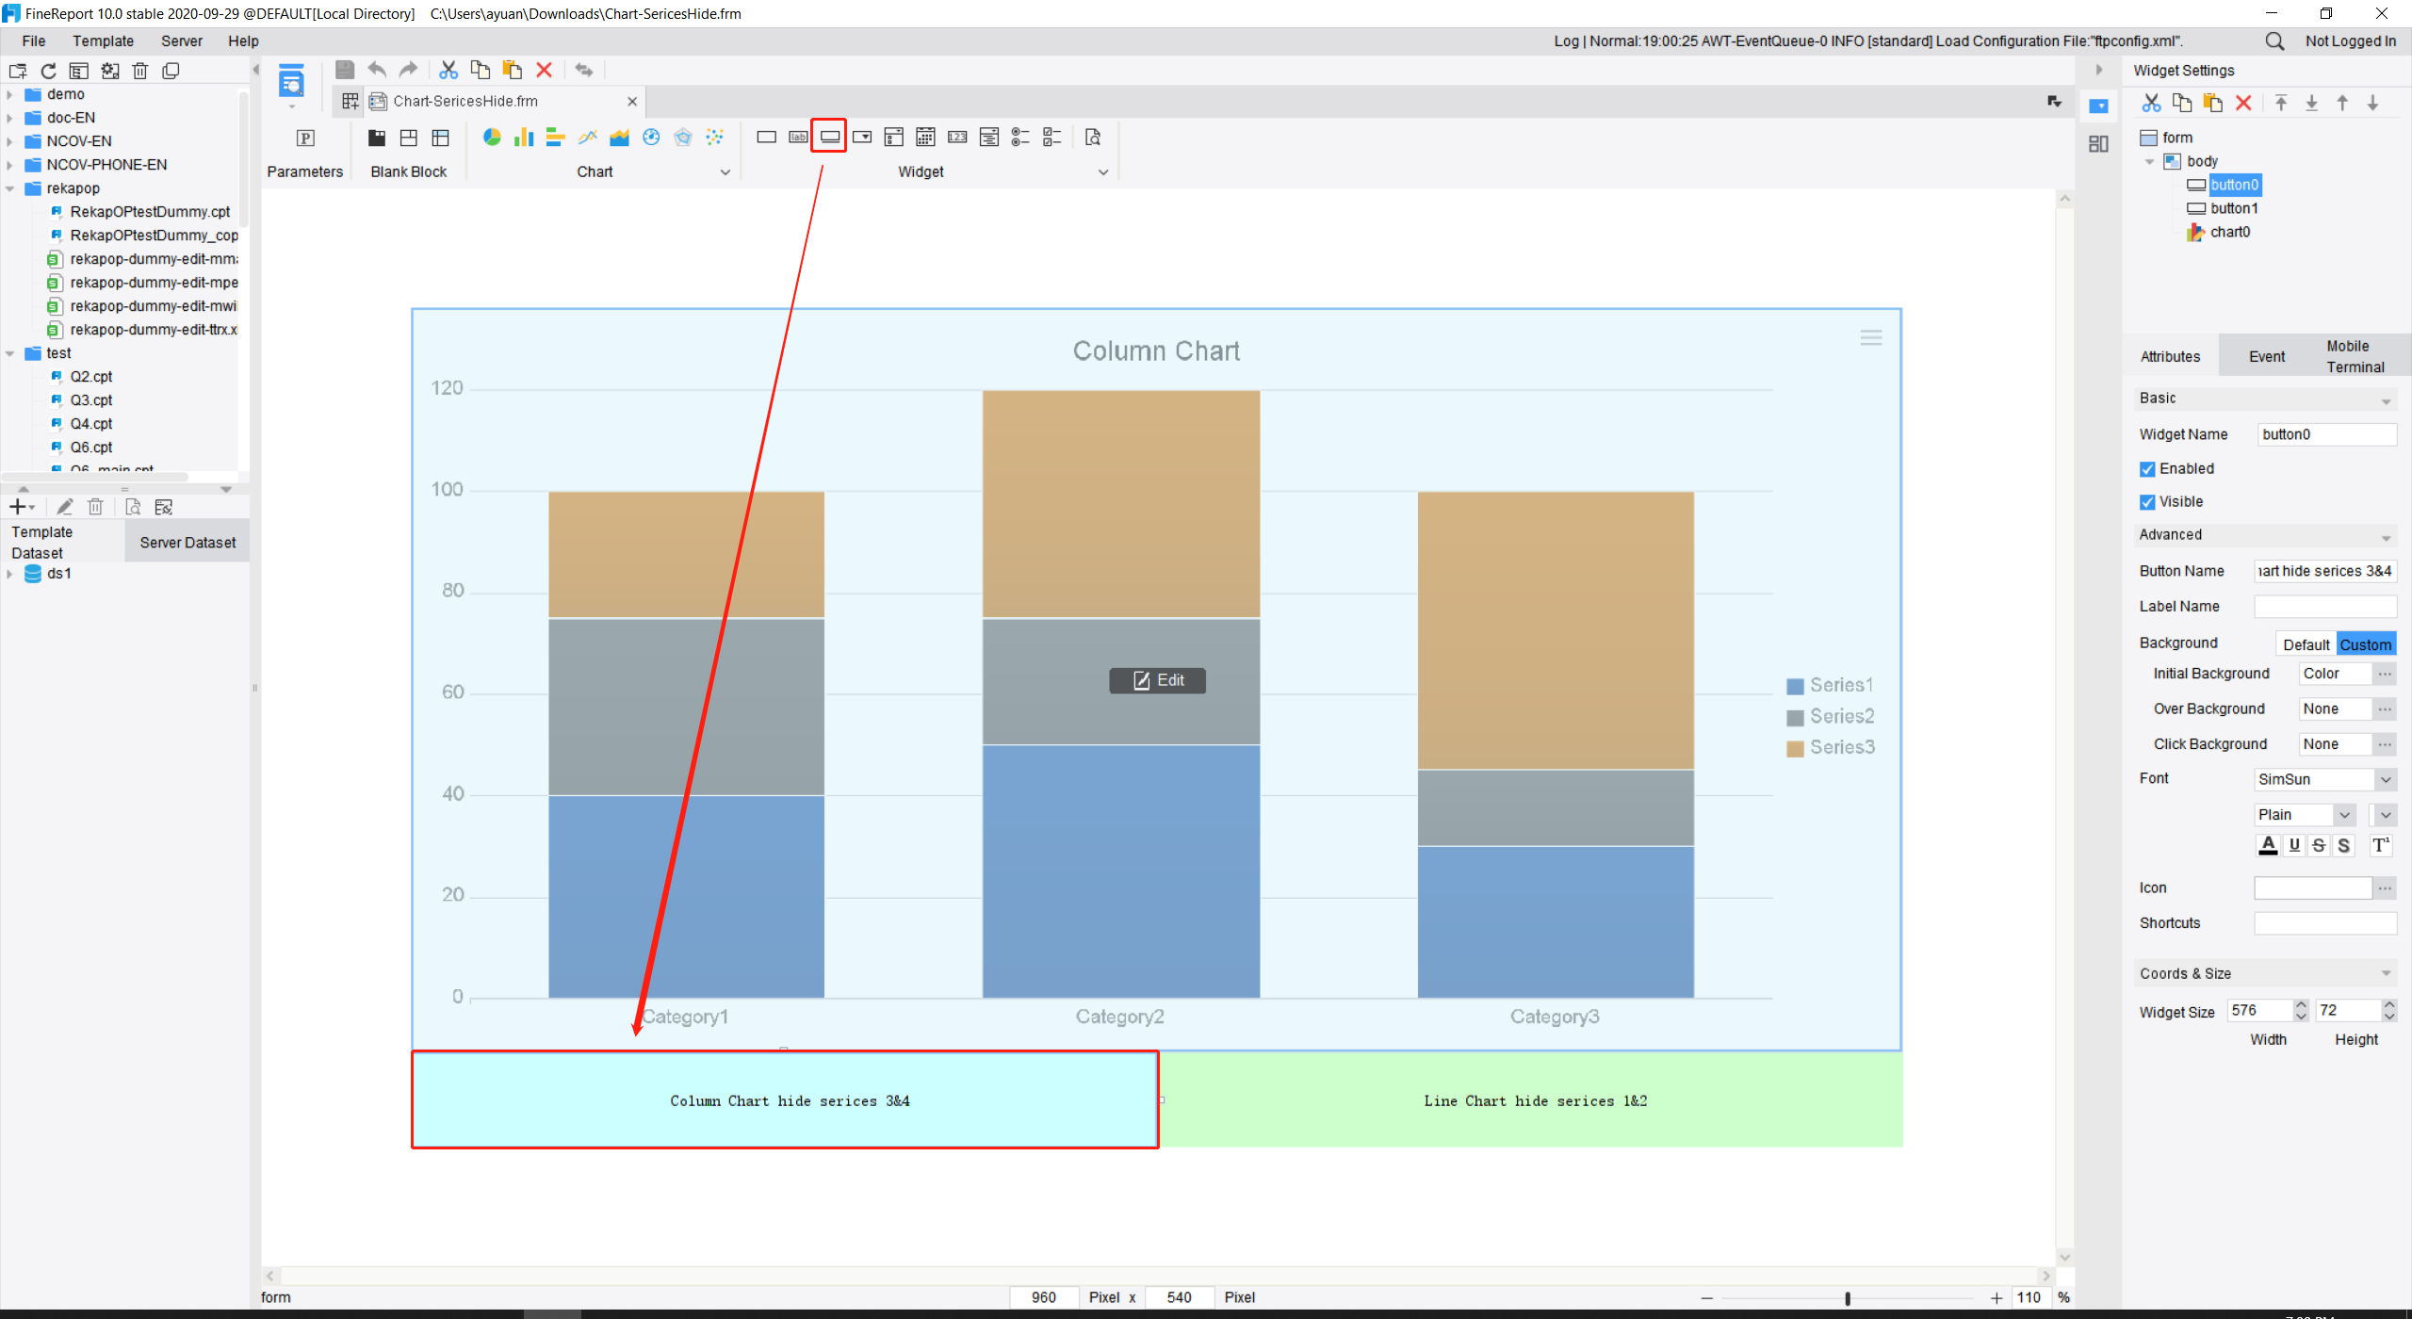Select the Drop-down Box widget icon
The height and width of the screenshot is (1319, 2412).
[x=862, y=138]
